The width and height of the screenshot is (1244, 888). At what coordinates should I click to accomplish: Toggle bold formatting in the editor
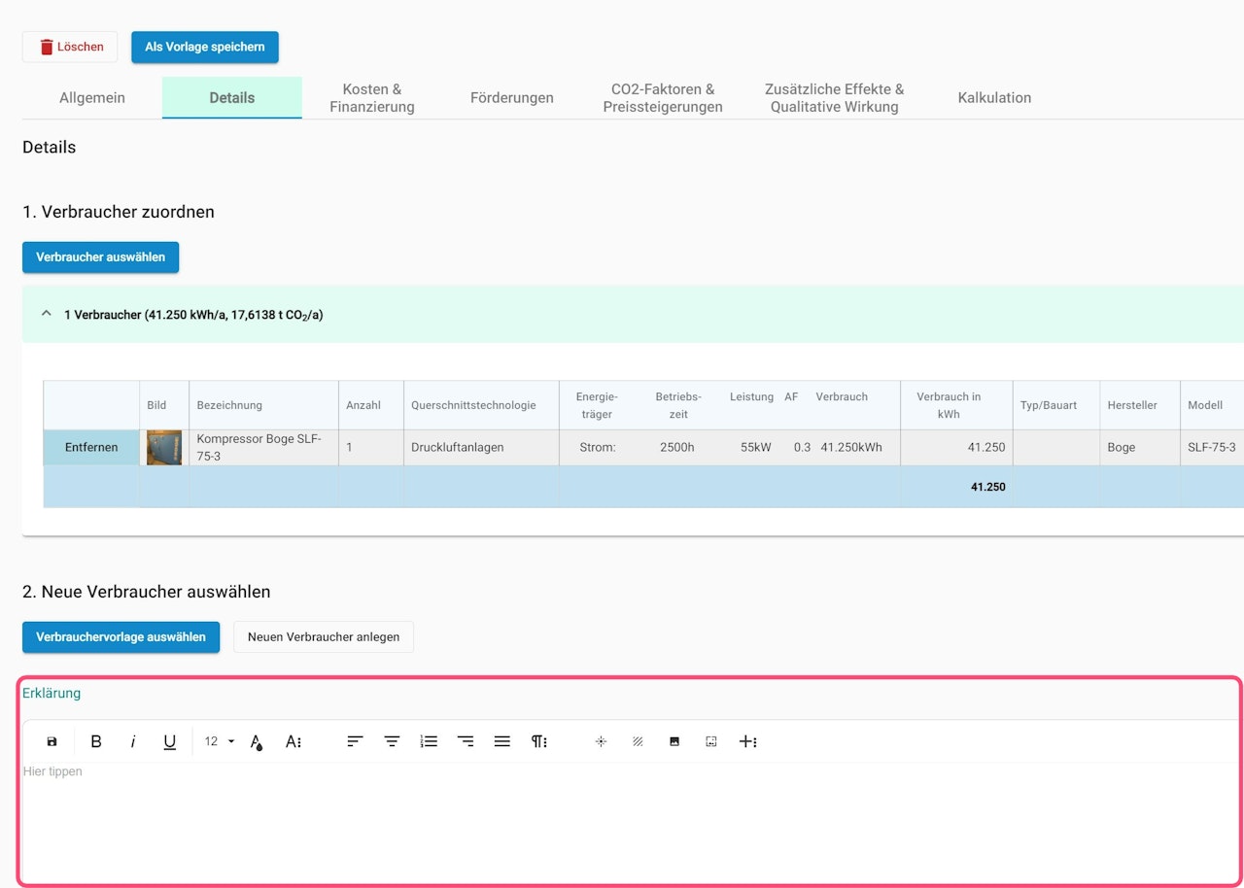pyautogui.click(x=96, y=741)
